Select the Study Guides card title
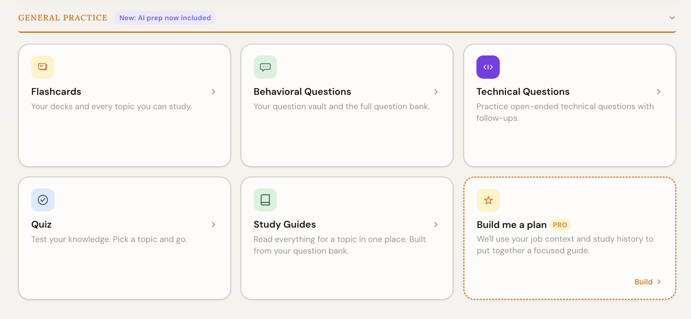Viewport: 691px width, 319px height. point(285,225)
